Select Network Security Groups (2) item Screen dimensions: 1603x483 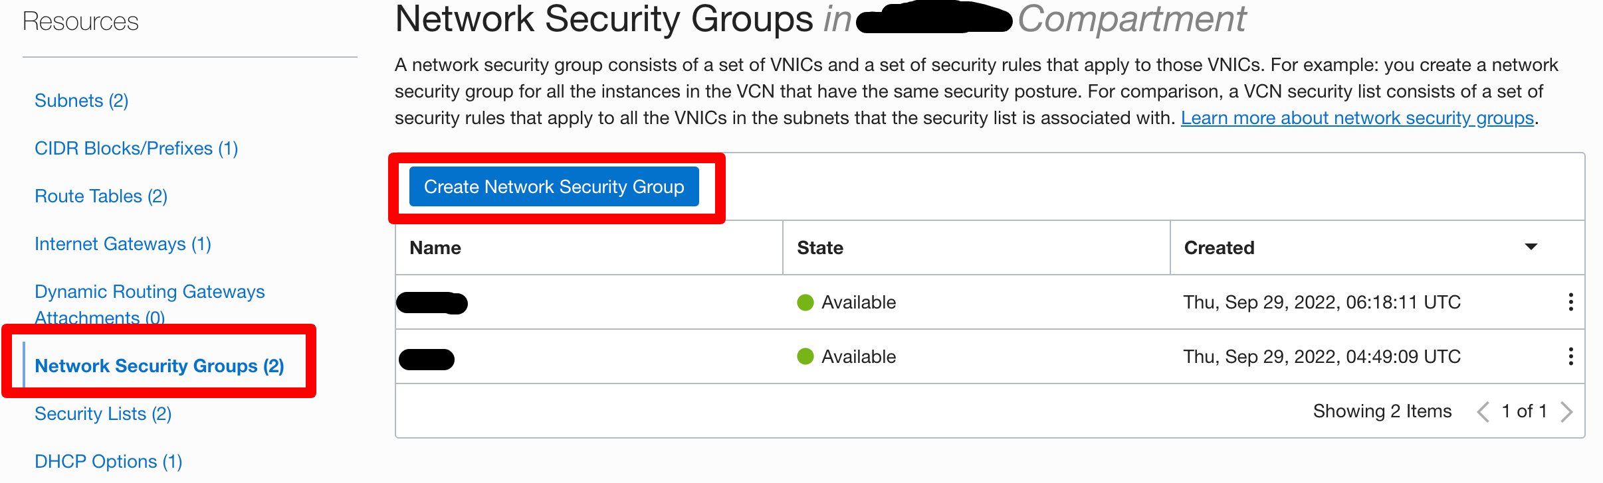click(x=159, y=366)
